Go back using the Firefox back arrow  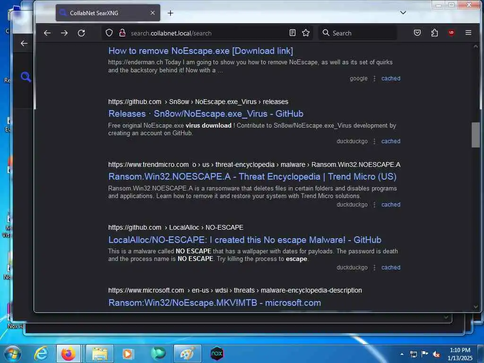(47, 33)
